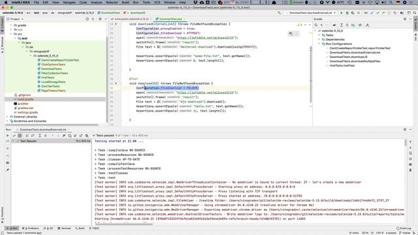Open Gradle build tool settings wrench
Image resolution: width=418 pixels, height=235 pixels.
point(367,25)
